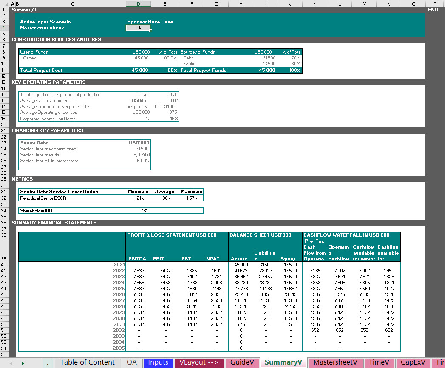Click the NPAT column header
The image size is (445, 368).
213,259
